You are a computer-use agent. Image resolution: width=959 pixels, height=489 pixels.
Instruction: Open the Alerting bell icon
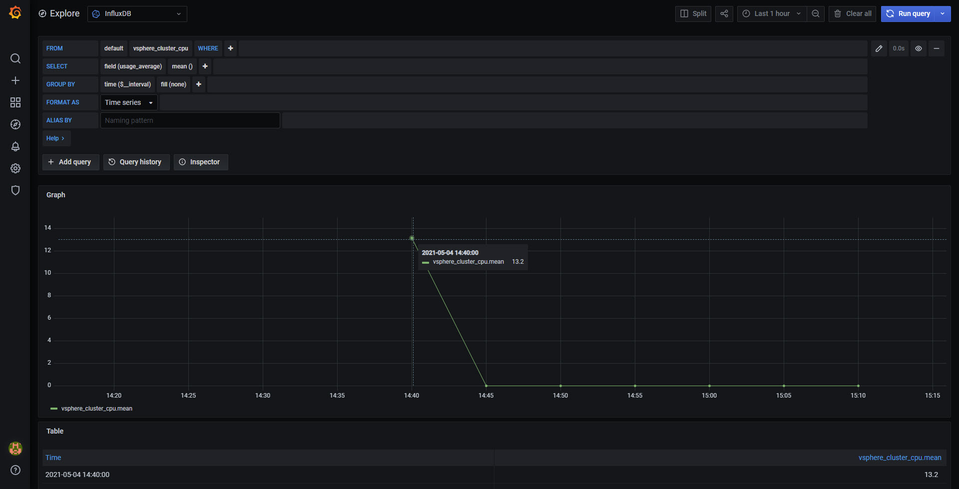point(15,146)
